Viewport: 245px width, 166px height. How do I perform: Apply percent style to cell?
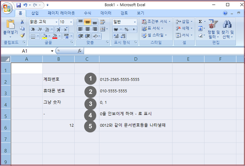127,29
